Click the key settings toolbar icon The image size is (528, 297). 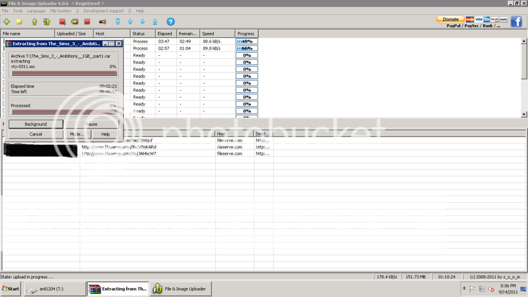coord(102,22)
